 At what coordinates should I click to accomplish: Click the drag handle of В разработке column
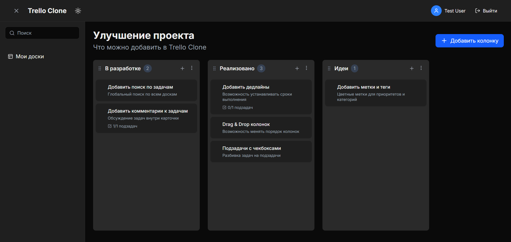99,68
